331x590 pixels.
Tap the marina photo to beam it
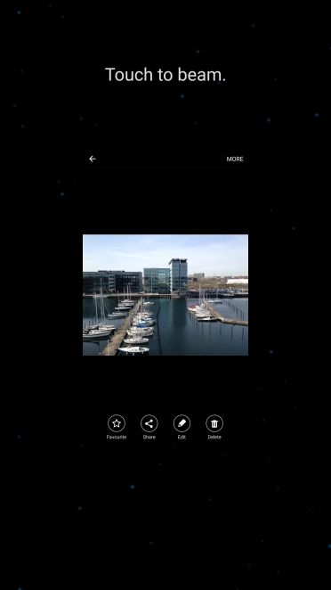tap(165, 295)
